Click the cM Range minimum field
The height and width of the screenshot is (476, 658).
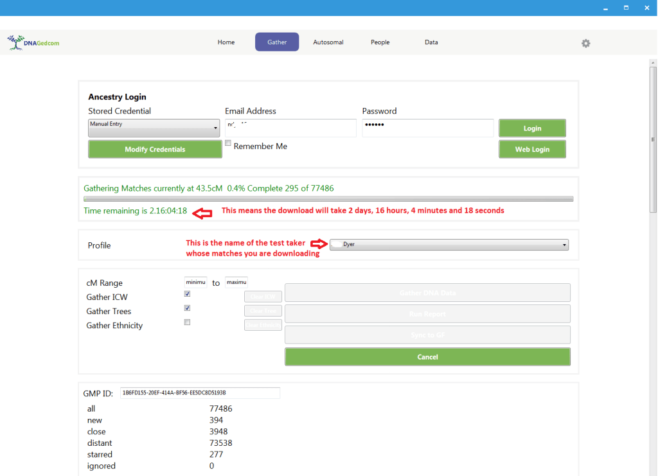tap(195, 282)
